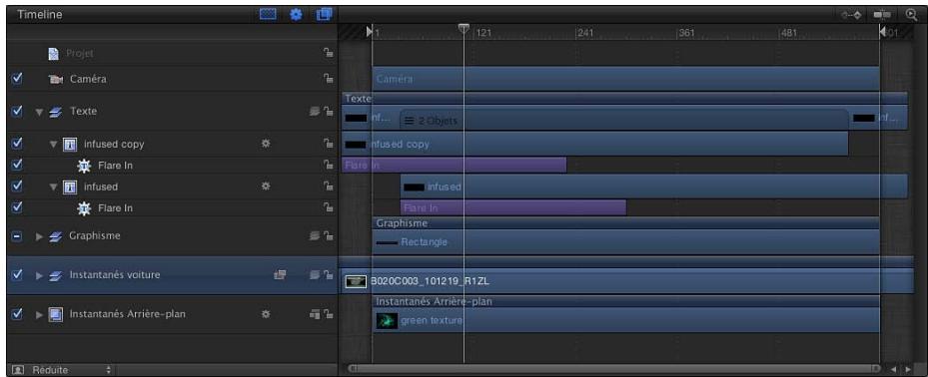Uncheck the infused copy activation checkbox
This screenshot has height=377, width=928.
pyautogui.click(x=17, y=144)
